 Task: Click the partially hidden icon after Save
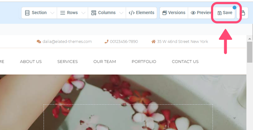coord(243,13)
